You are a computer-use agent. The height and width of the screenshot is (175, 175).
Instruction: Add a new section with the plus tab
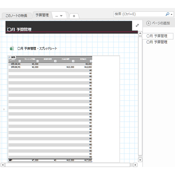point(74,16)
